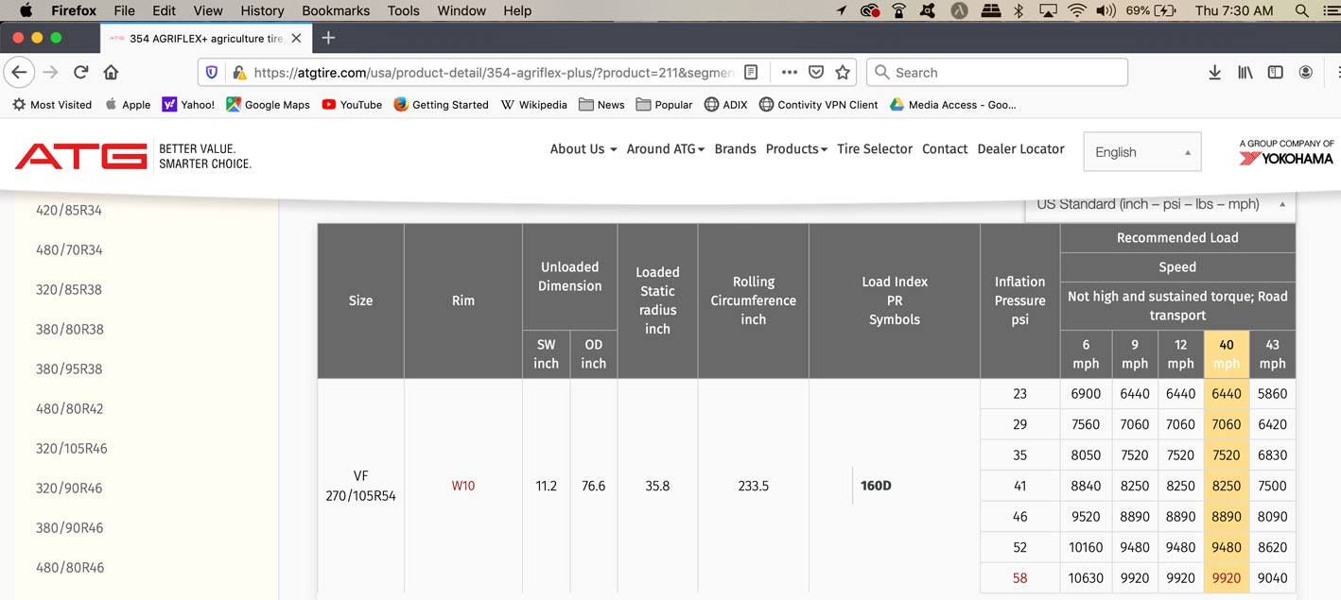Open the View menu
Viewport: 1341px width, 600px height.
[208, 10]
